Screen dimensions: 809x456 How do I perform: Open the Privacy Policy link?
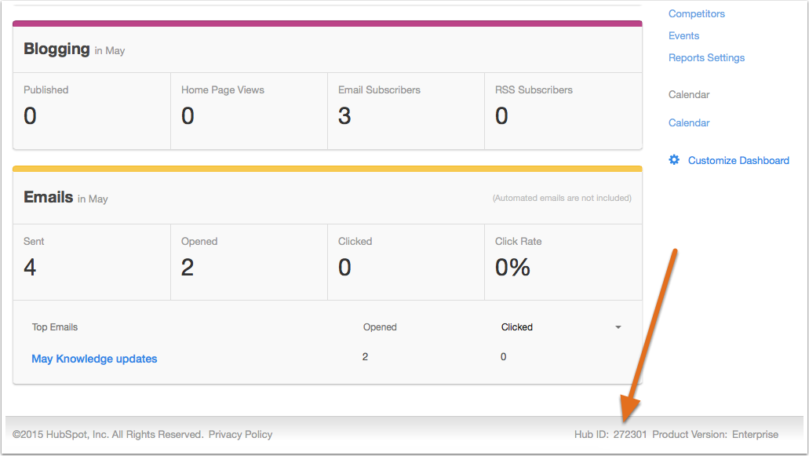(x=240, y=434)
